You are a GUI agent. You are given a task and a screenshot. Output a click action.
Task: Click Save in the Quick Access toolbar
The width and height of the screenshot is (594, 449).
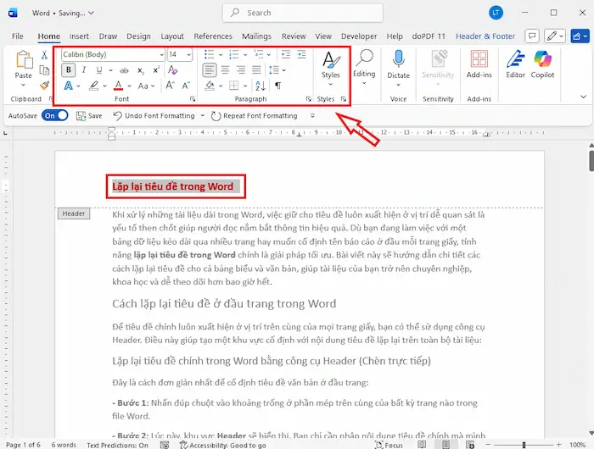click(89, 115)
